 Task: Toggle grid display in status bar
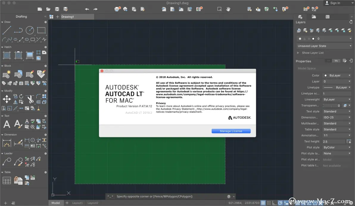(x=263, y=203)
